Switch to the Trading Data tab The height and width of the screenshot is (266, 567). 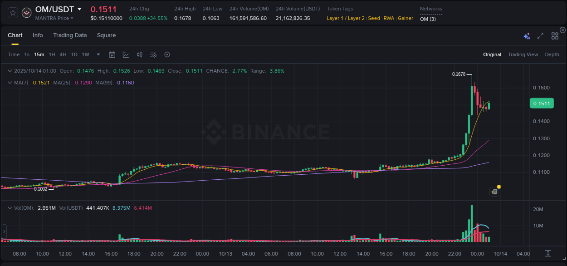pyautogui.click(x=70, y=35)
